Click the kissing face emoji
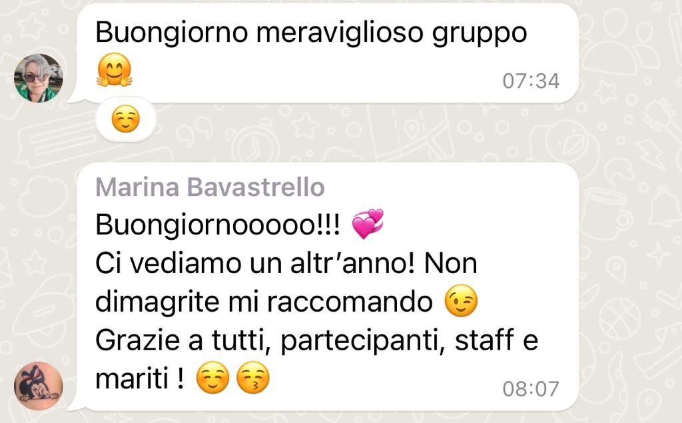The image size is (682, 423). point(252,378)
